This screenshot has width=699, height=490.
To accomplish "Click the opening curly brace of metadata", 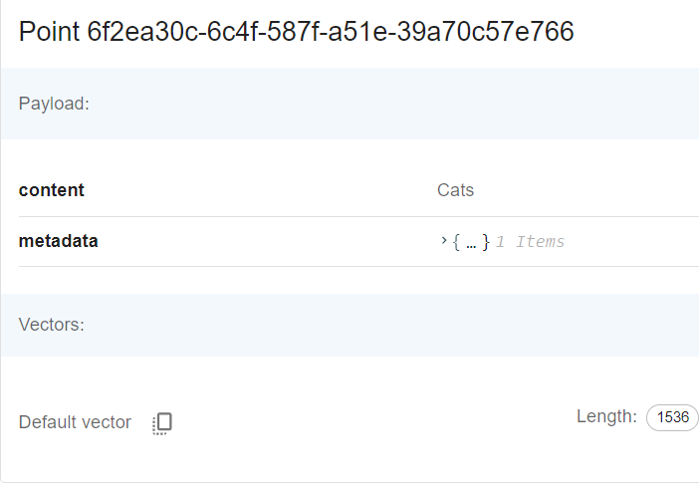I will (x=456, y=241).
